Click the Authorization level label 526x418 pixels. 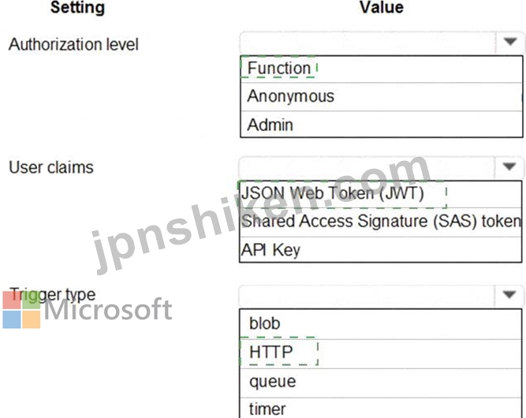73,45
